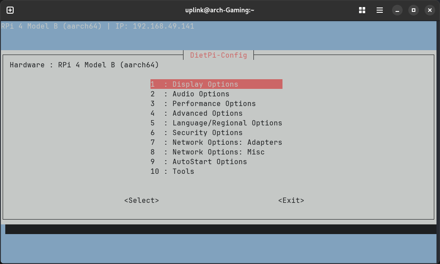
Task: Show the tab overview grid
Action: click(x=362, y=10)
